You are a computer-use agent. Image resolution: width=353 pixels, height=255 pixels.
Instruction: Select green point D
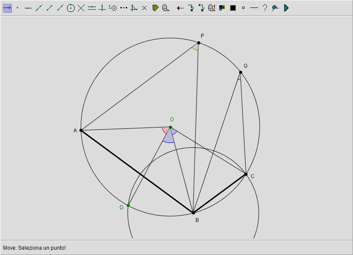click(x=128, y=205)
